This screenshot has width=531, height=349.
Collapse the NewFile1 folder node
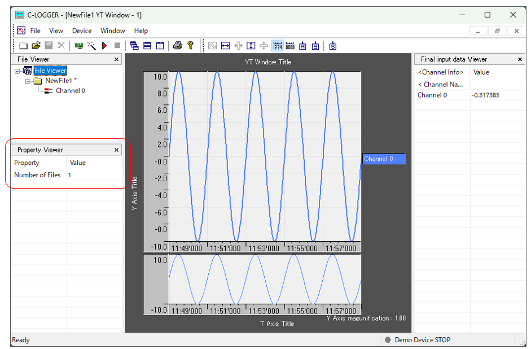(28, 81)
